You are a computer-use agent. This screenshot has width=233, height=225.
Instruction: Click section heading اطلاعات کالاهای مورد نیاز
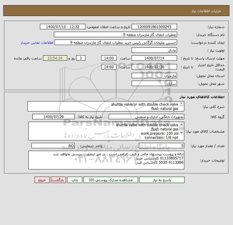pyautogui.click(x=202, y=97)
